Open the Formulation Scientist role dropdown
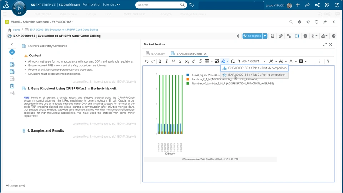 click(x=101, y=5)
